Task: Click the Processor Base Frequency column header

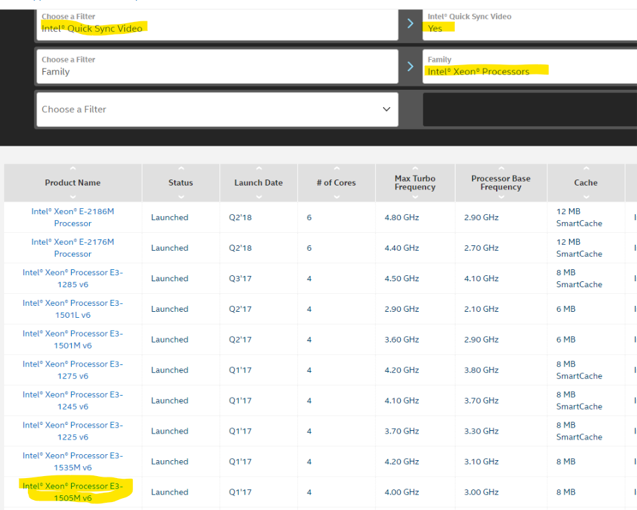Action: [x=501, y=183]
